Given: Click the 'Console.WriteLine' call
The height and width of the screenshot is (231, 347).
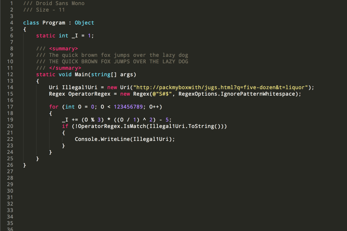Looking at the screenshot, I should (102, 139).
